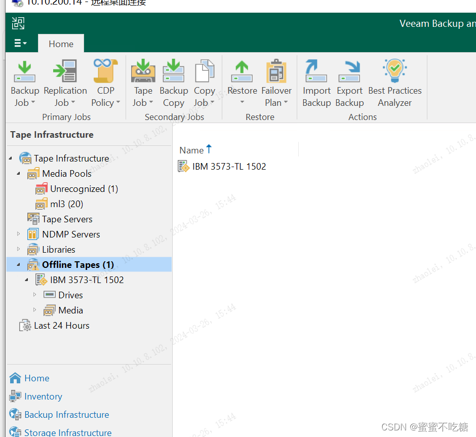This screenshot has height=437, width=476.
Task: Open the Backup Job ribbon button
Action: [25, 83]
